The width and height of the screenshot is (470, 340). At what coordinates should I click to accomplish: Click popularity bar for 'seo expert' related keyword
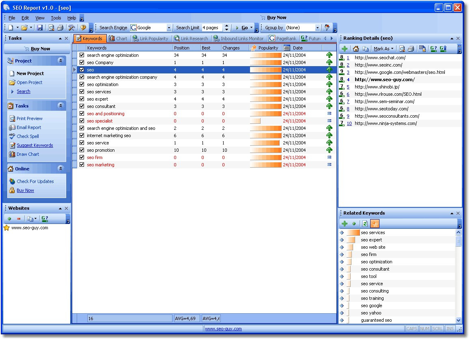pyautogui.click(x=351, y=240)
